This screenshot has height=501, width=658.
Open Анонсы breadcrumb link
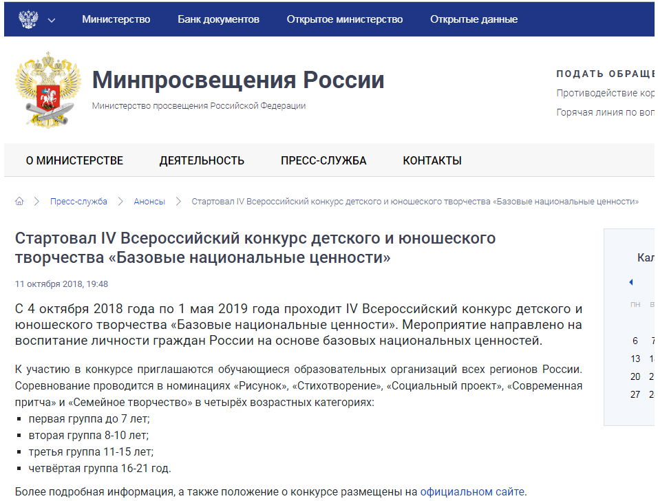149,202
